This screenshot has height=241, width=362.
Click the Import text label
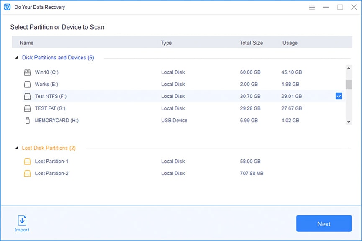(x=22, y=230)
